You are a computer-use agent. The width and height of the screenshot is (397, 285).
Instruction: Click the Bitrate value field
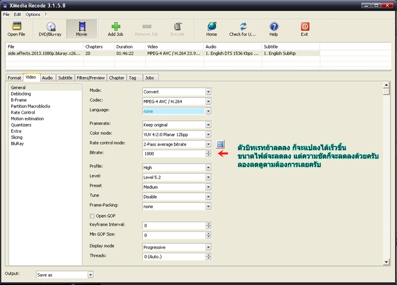pos(174,154)
